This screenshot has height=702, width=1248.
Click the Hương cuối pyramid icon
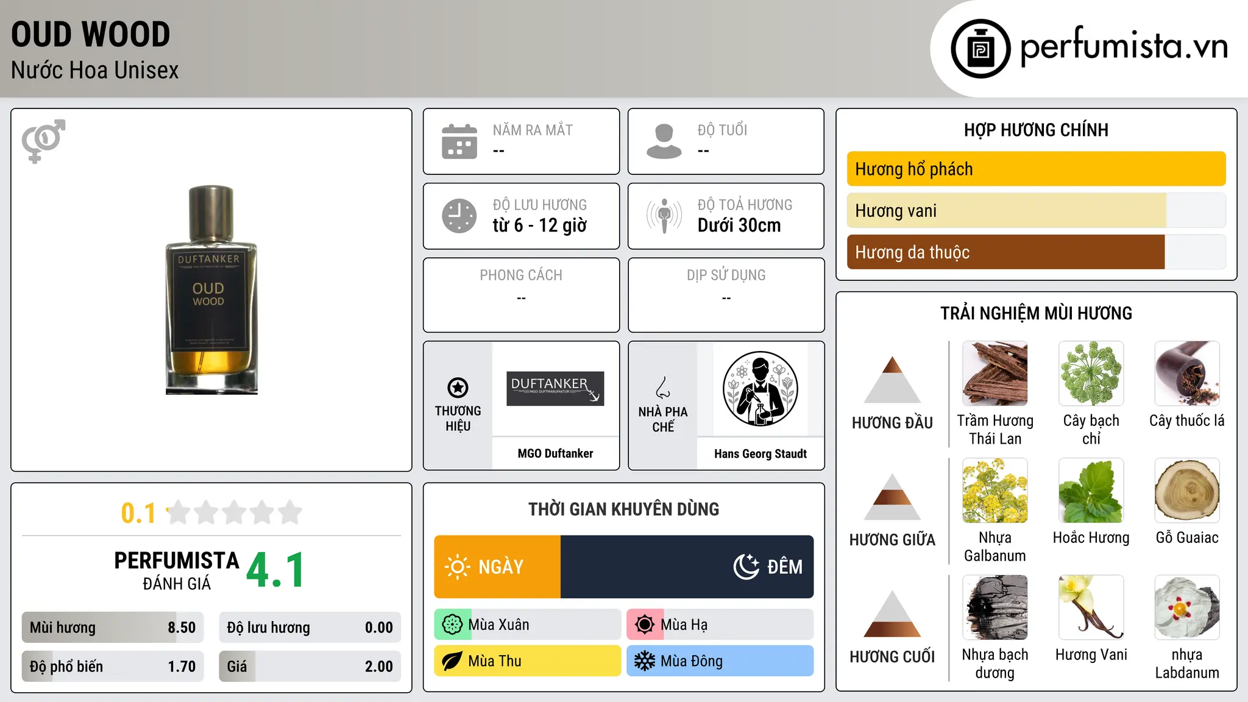click(892, 614)
